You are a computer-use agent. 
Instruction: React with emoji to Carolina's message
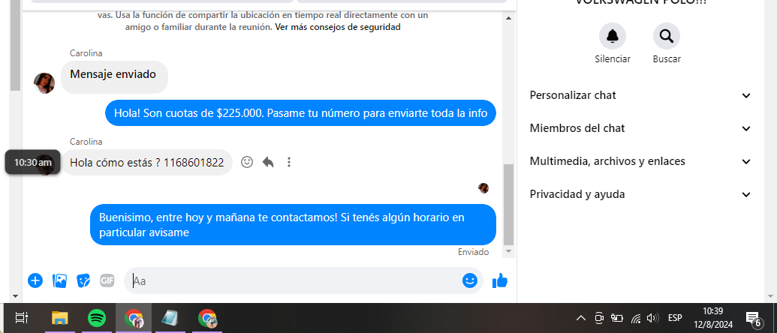(247, 162)
